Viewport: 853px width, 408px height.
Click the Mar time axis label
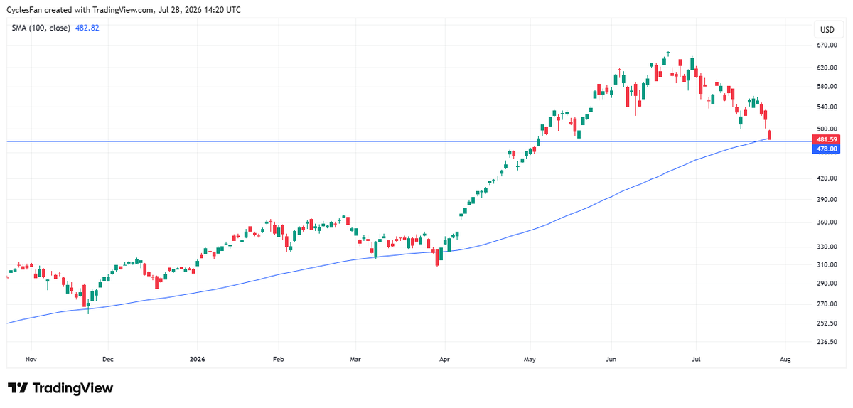click(x=356, y=360)
